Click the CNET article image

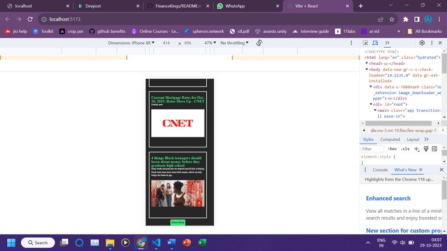[x=177, y=123]
